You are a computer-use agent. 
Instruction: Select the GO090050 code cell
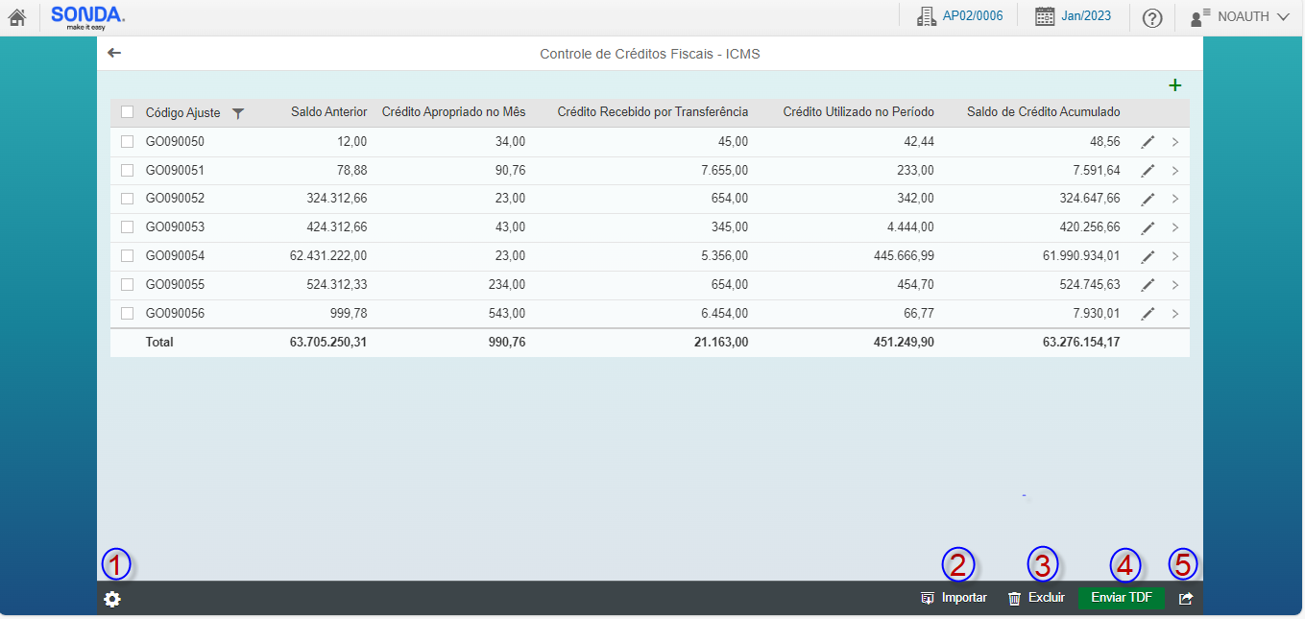pos(175,141)
